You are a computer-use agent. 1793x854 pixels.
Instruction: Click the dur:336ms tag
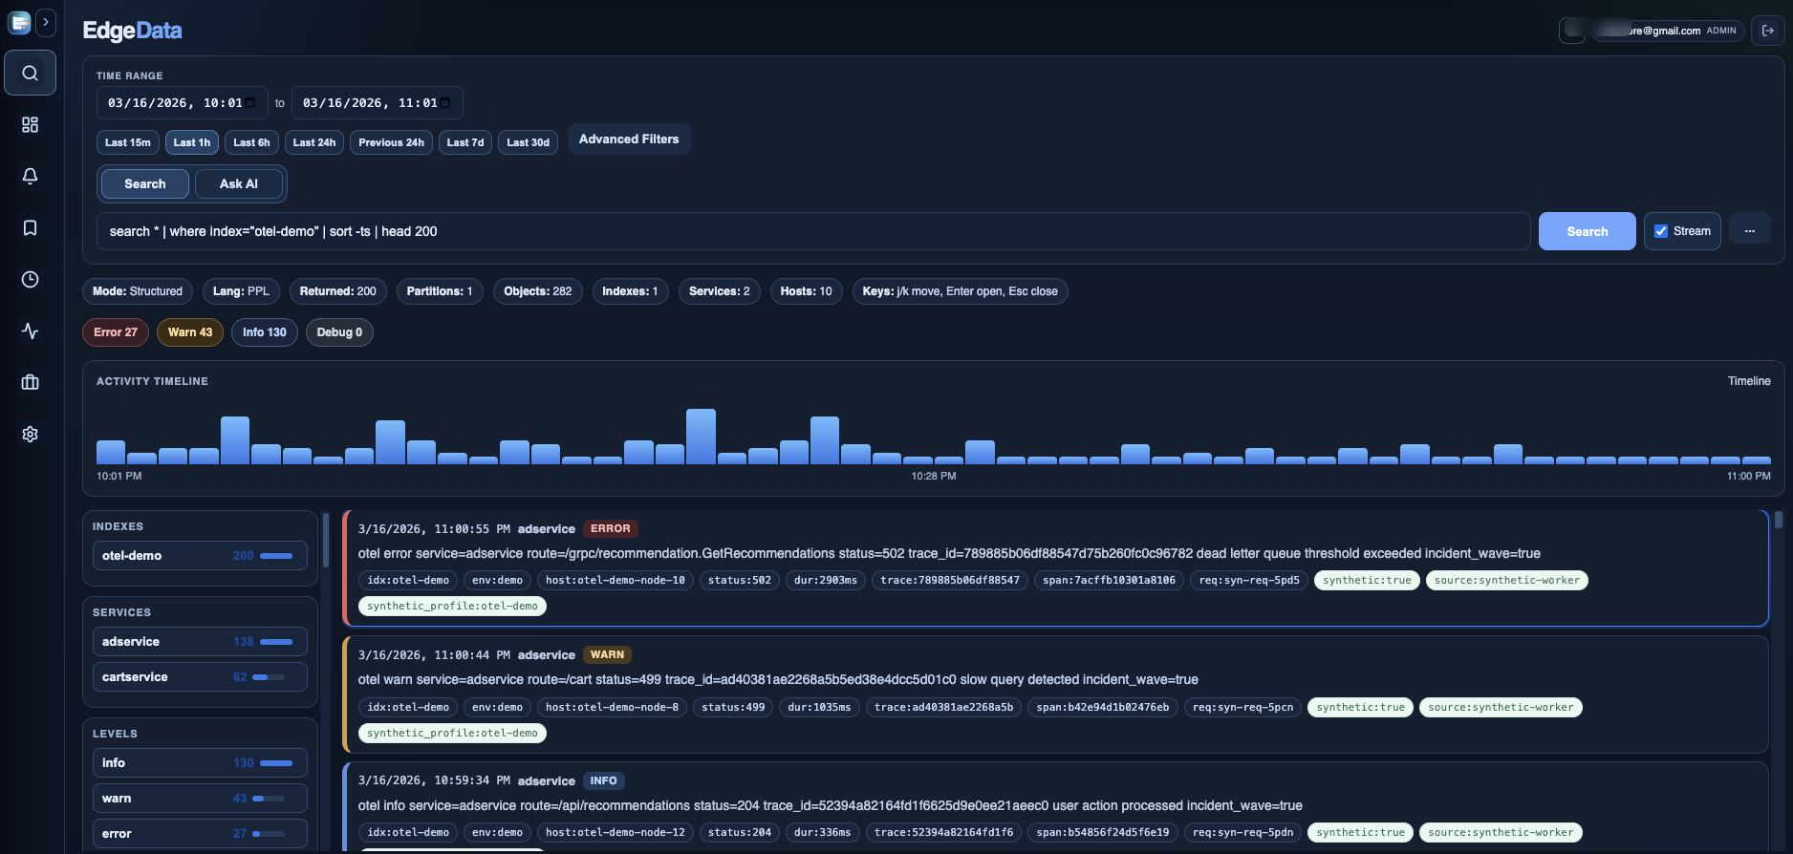tap(822, 833)
